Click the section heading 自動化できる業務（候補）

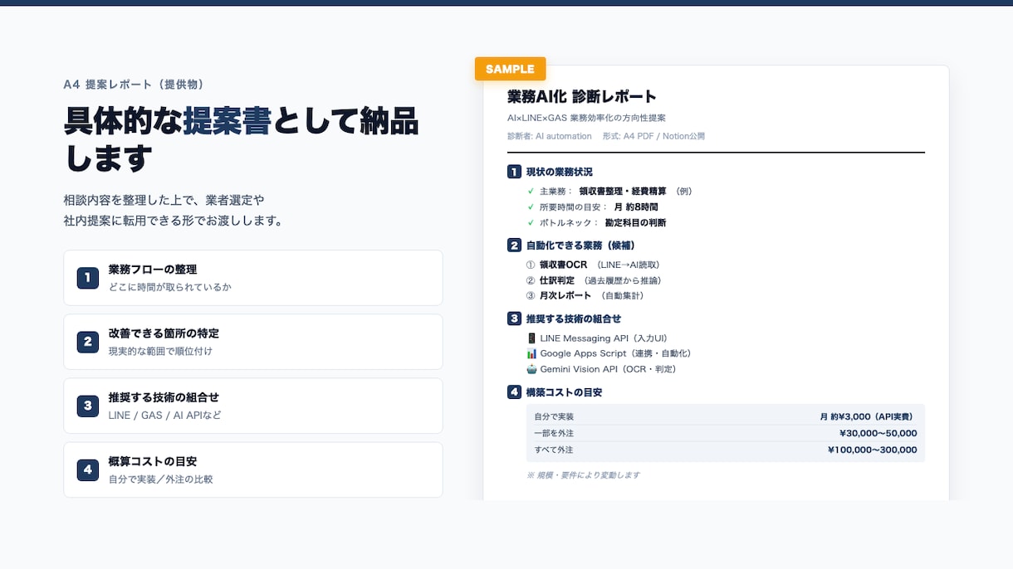coord(581,245)
